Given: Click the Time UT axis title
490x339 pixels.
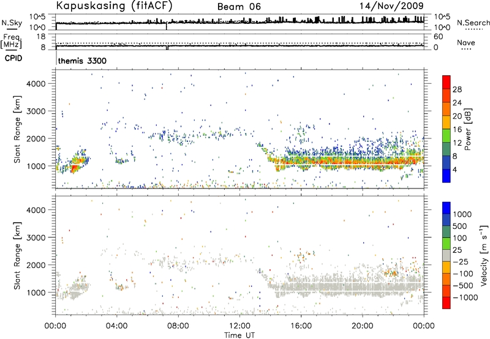Looking at the screenshot, I should coord(239,335).
